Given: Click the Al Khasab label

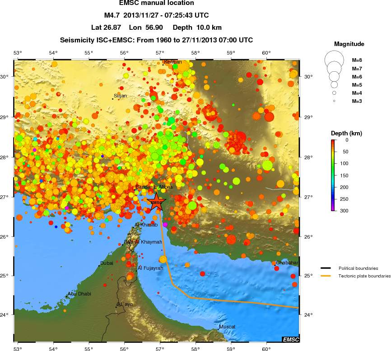Looking at the screenshot, I should pos(146,225).
